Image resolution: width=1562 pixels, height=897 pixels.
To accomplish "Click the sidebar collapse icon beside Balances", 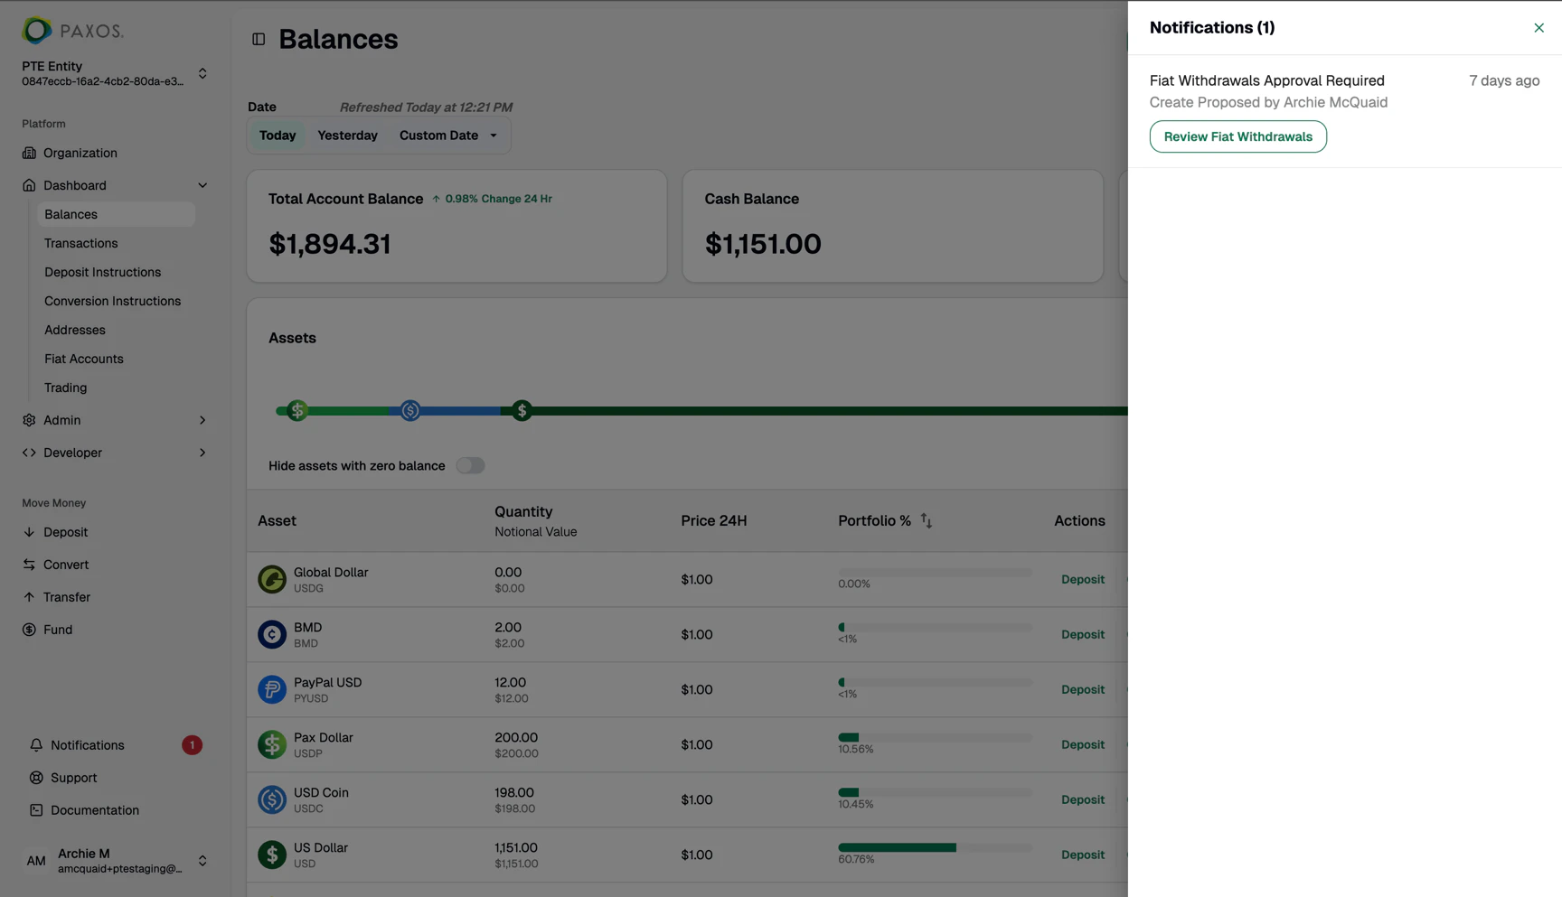I will 259,39.
